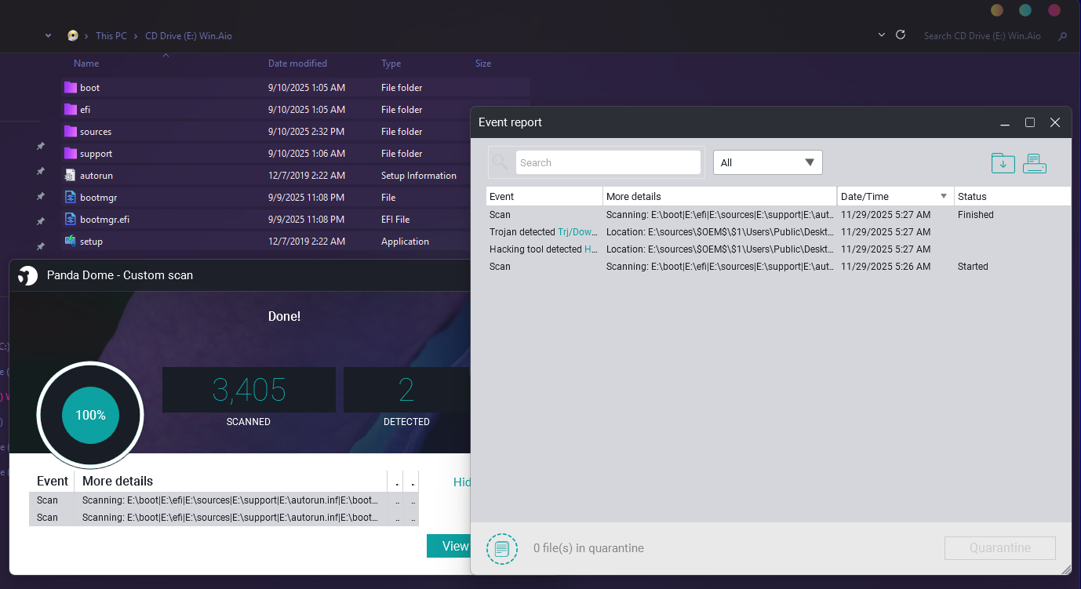The width and height of the screenshot is (1081, 589).
Task: Open the recent locations chevron in File Explorer
Action: pyautogui.click(x=48, y=35)
